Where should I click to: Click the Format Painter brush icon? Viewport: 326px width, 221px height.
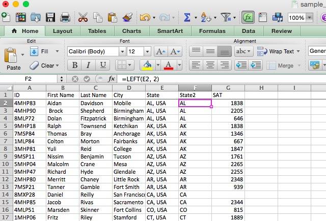127,17
